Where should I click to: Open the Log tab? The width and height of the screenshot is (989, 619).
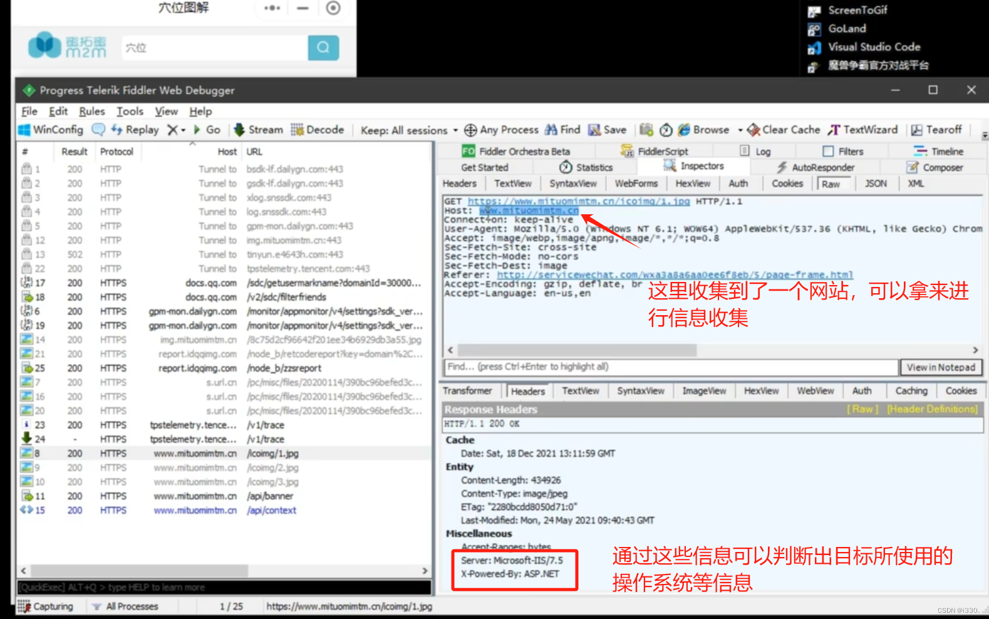tap(755, 152)
